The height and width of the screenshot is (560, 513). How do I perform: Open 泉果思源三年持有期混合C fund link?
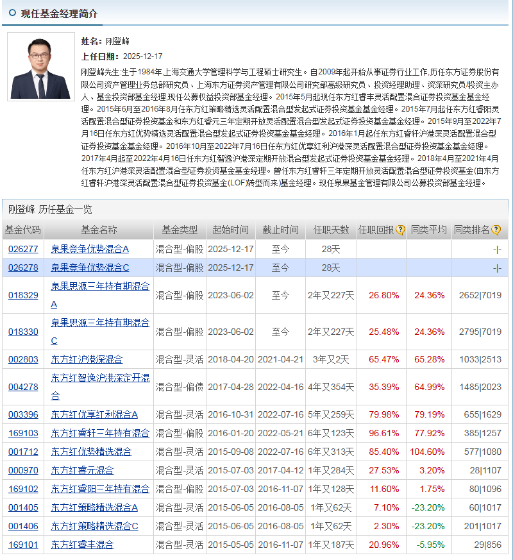100,323
